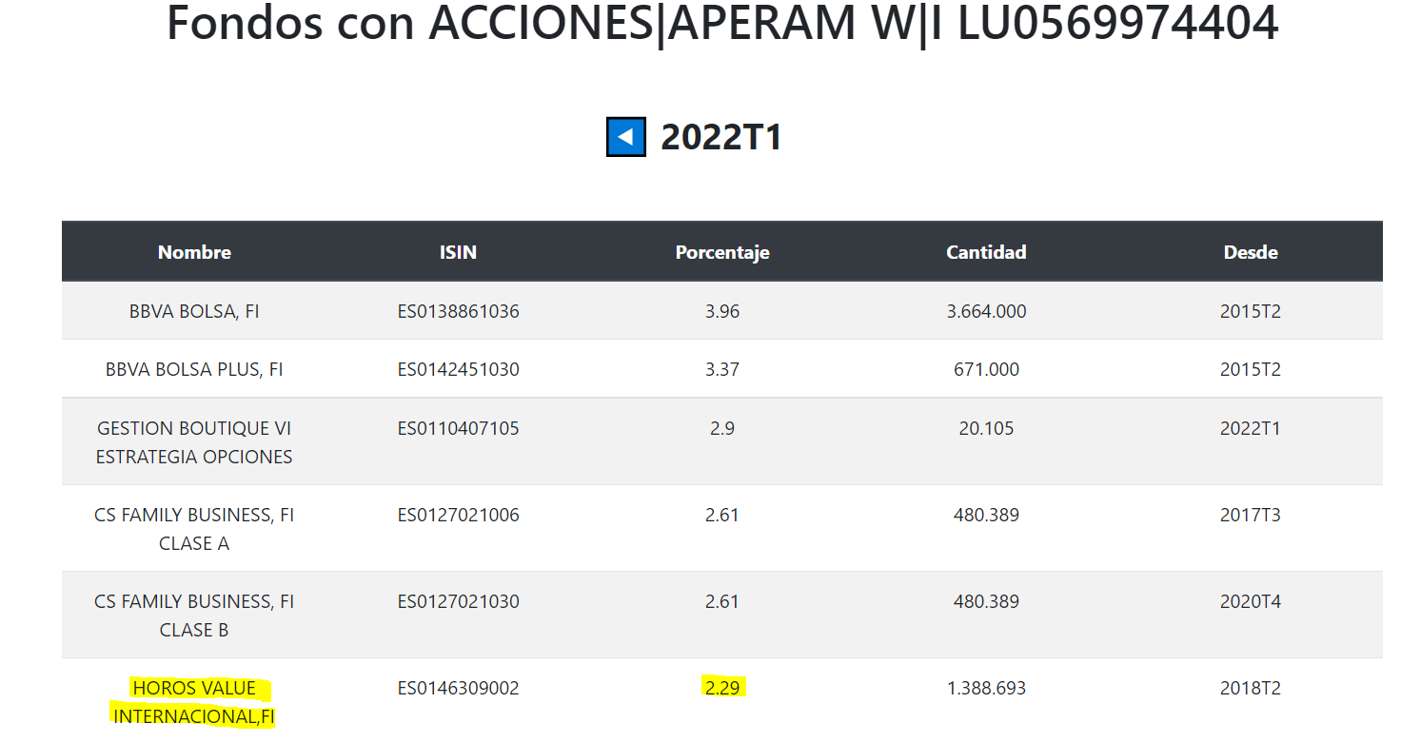The width and height of the screenshot is (1401, 743).
Task: Click the 2018T2 date cell
Action: pos(1251,688)
